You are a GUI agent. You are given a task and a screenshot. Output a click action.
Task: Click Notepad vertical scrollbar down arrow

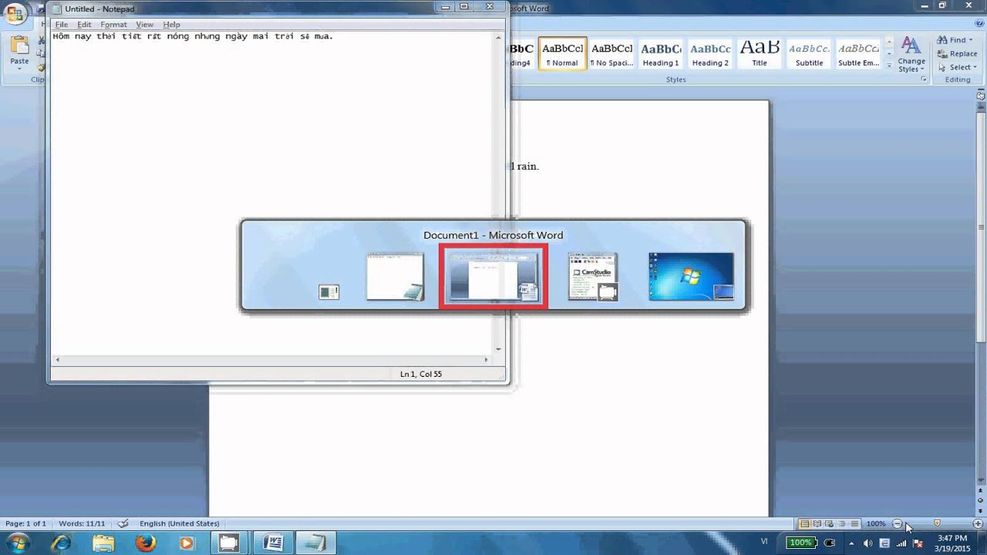pyautogui.click(x=498, y=349)
